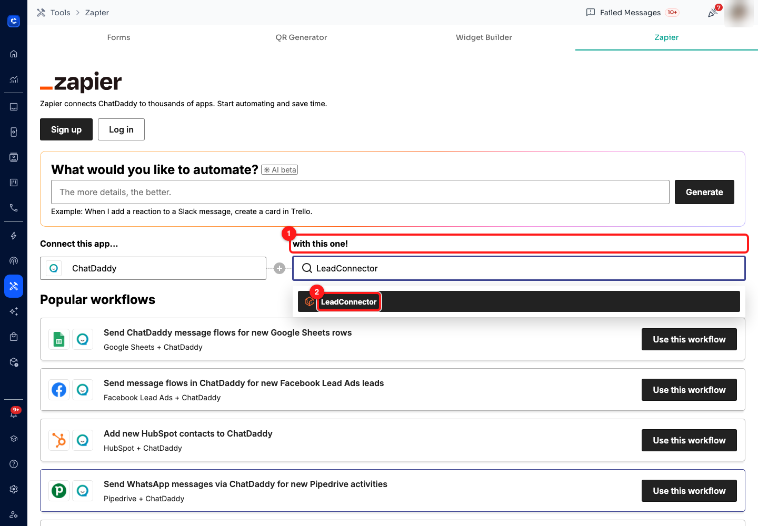This screenshot has width=758, height=526.
Task: Click the Zapier breadcrumb label
Action: click(x=97, y=13)
